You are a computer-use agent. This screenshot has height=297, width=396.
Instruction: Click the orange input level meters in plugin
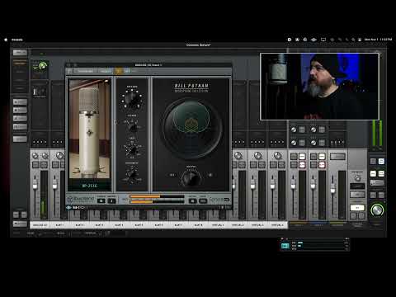point(157,199)
